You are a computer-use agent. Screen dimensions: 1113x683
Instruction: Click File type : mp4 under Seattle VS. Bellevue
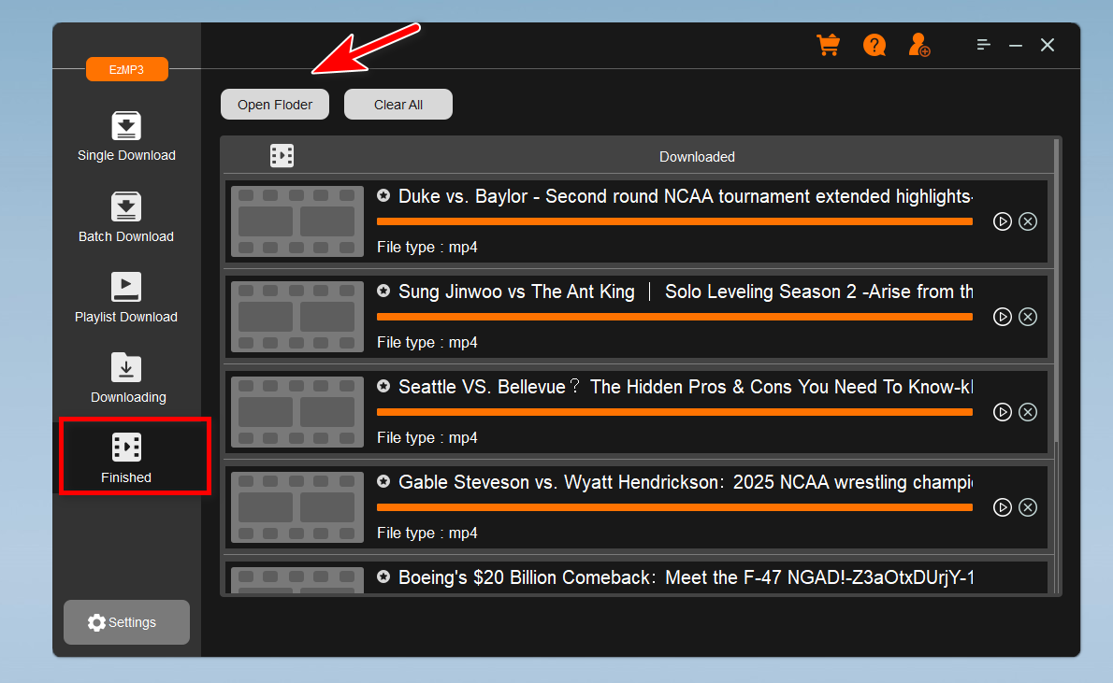point(427,437)
